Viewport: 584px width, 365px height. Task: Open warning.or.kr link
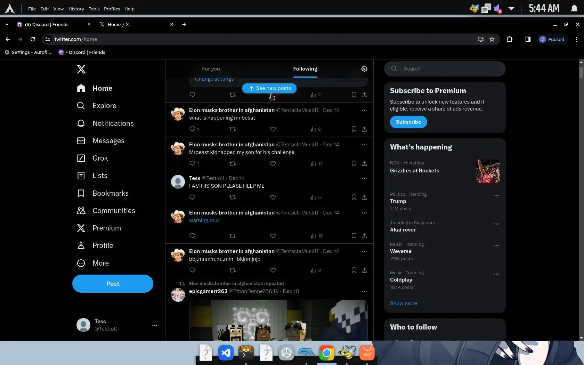coord(204,220)
